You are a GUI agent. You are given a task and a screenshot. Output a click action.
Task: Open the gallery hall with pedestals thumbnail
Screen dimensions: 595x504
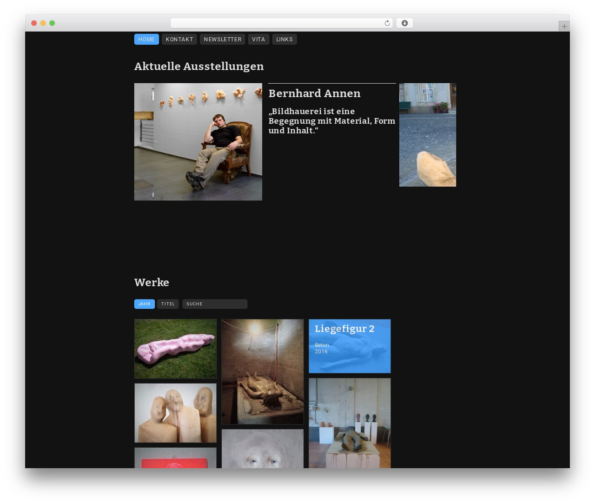(350, 423)
